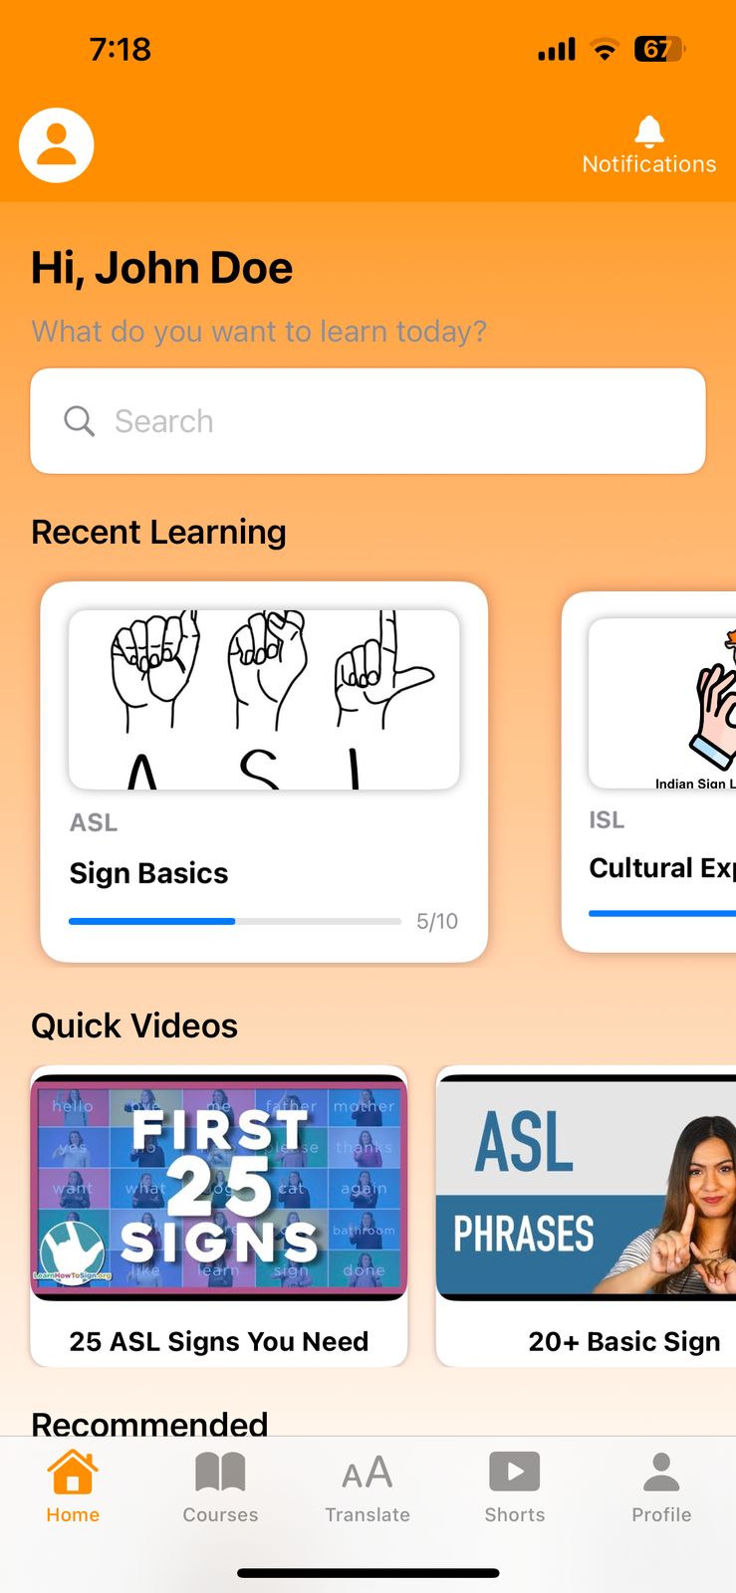Tap the battery level indicator
Viewport: 736px width, 1593px height.
click(x=659, y=49)
